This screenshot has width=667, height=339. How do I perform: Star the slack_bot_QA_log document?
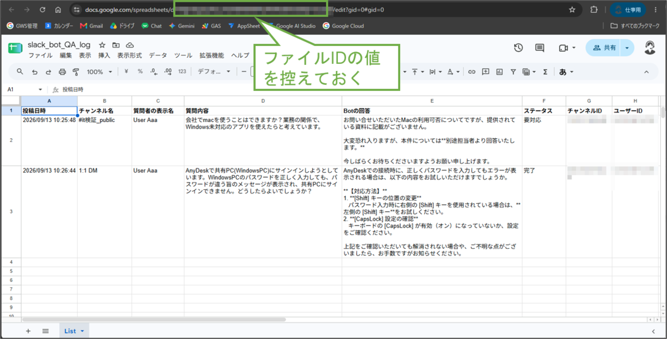click(102, 45)
